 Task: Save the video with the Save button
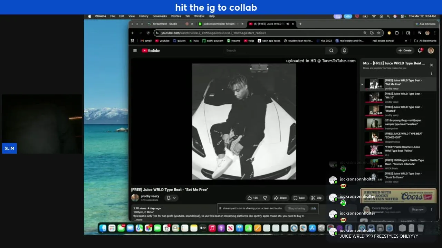coord(299,198)
